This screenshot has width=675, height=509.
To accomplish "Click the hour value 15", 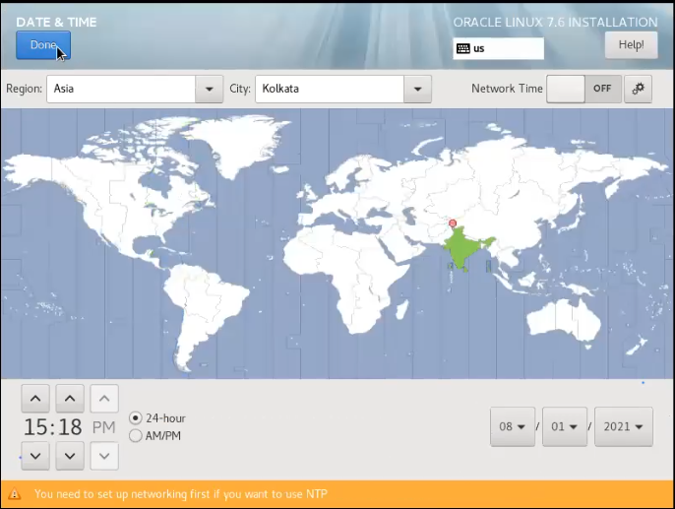I will (x=34, y=427).
